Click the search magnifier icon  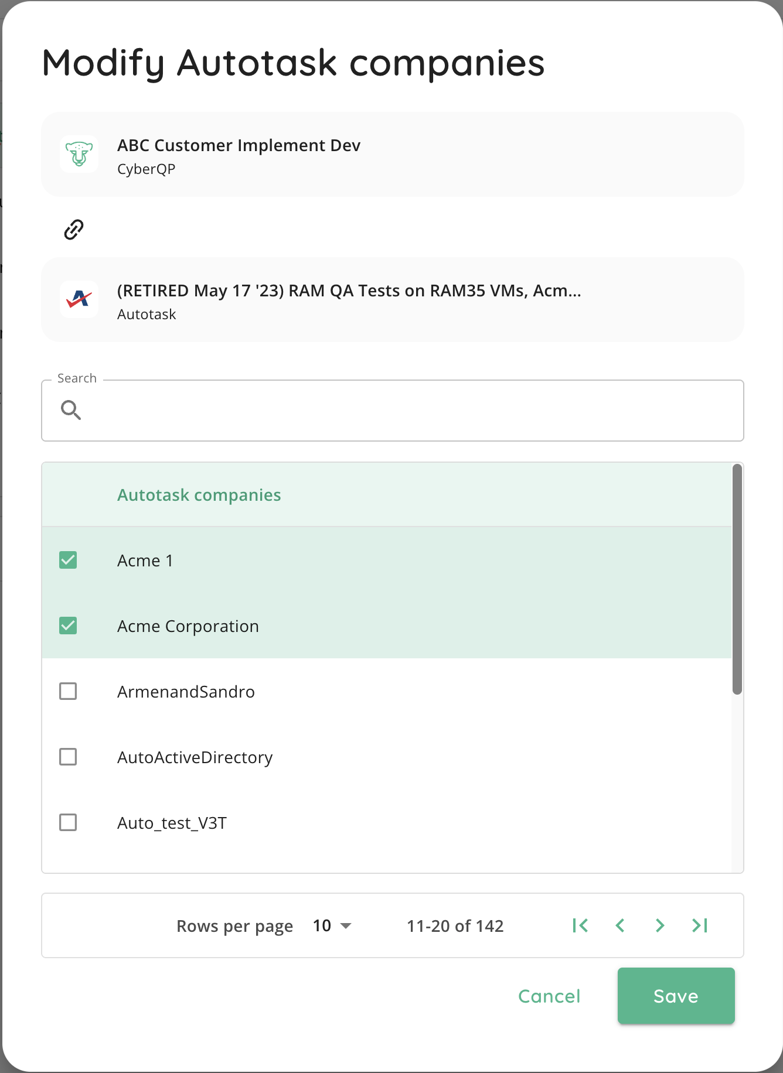pyautogui.click(x=71, y=410)
